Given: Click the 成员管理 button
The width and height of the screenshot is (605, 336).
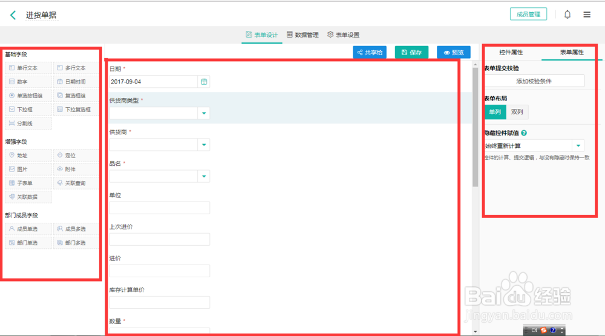Looking at the screenshot, I should pos(528,15).
